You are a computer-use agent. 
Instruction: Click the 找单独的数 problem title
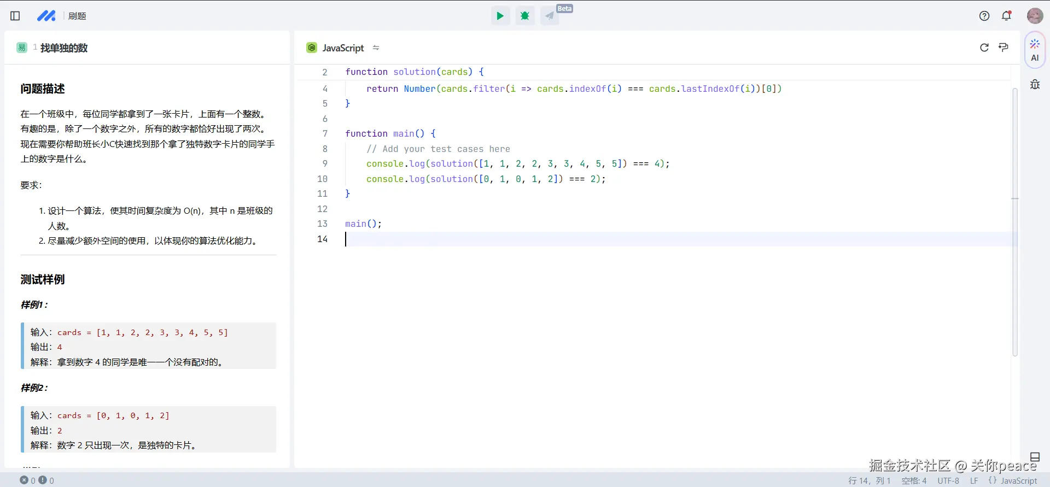click(63, 48)
